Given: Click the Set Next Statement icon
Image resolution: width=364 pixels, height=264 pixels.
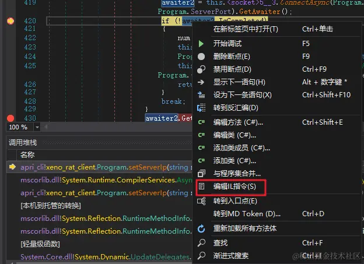Looking at the screenshot, I should tap(201, 94).
